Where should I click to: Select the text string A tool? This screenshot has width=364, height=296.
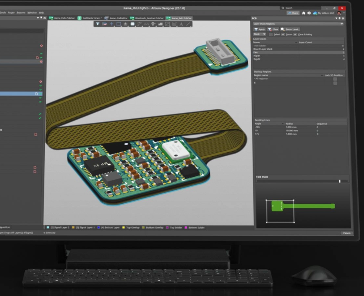click(x=181, y=24)
